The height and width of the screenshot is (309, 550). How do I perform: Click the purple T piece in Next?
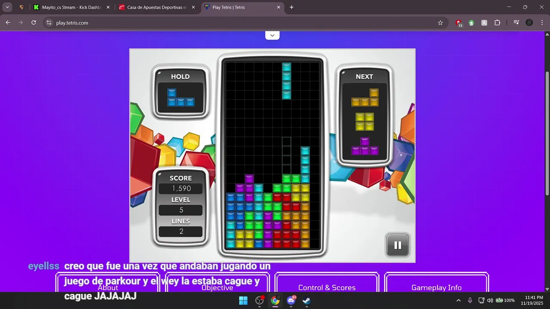[365, 146]
